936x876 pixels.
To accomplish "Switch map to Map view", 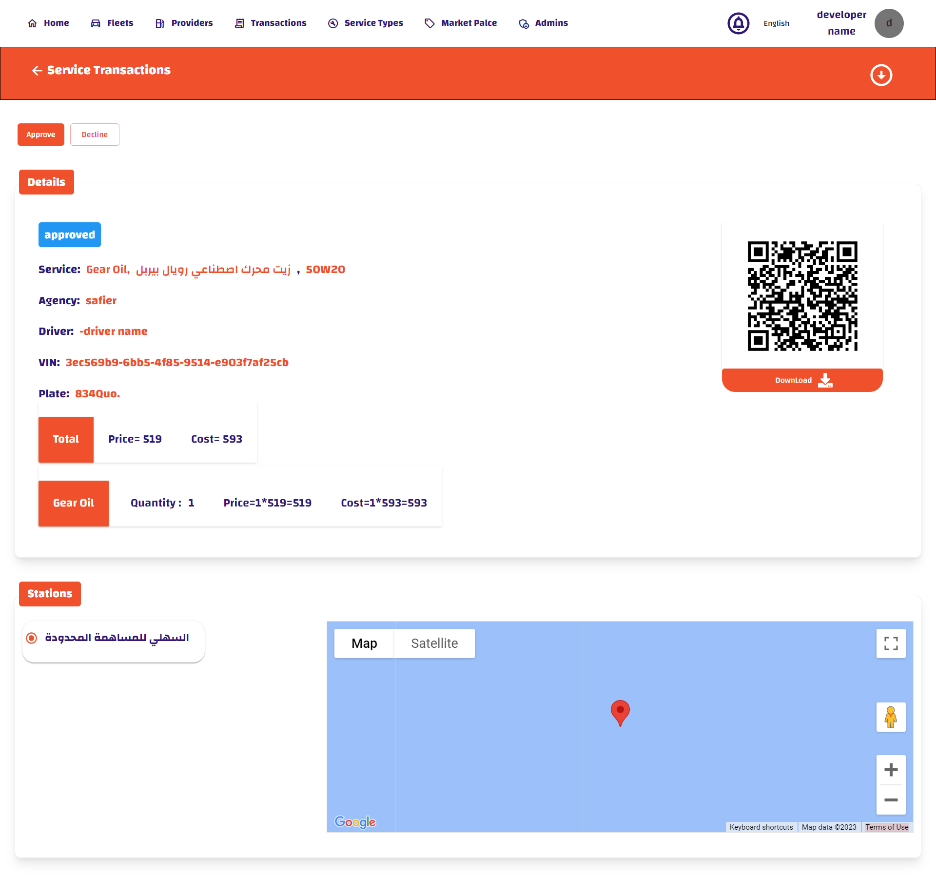I will [364, 643].
